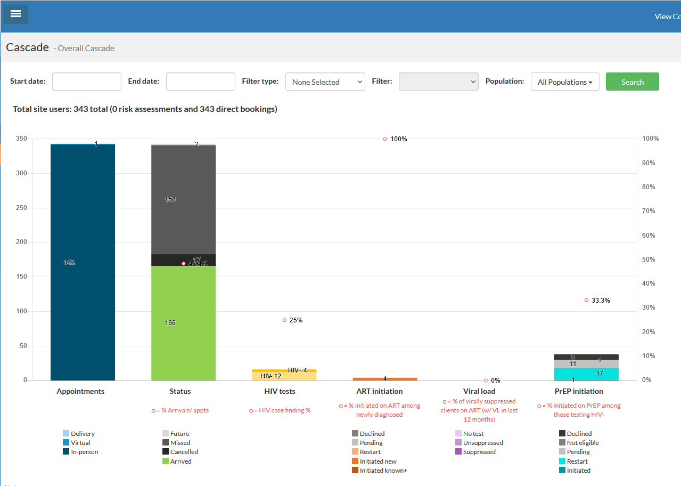Click the Start date input field
Image resolution: width=681 pixels, height=486 pixels.
86,82
